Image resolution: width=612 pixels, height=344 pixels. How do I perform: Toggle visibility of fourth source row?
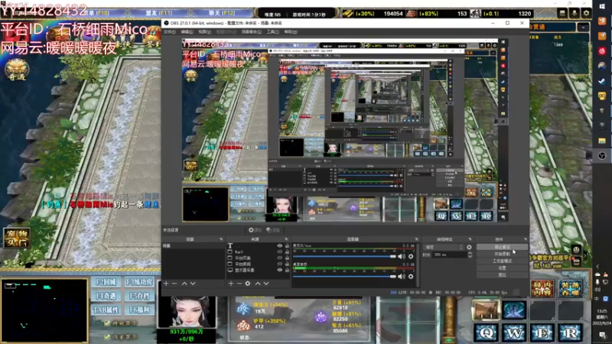[279, 264]
